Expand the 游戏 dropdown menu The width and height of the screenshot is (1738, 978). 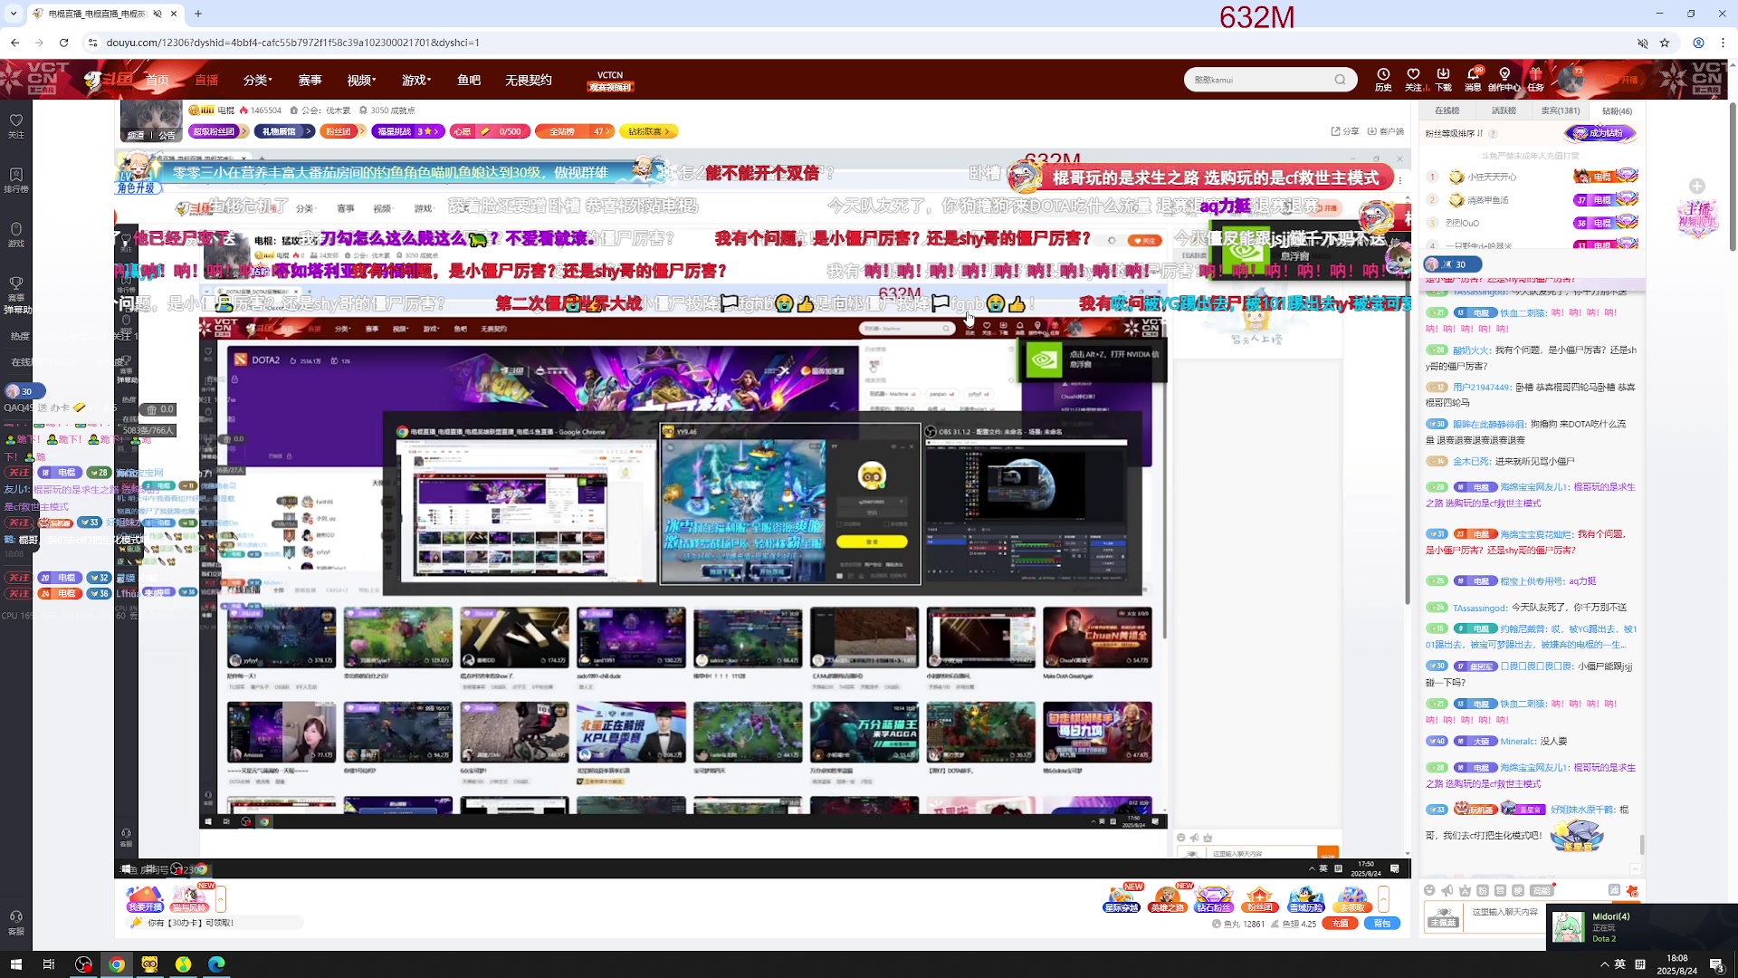click(x=415, y=80)
